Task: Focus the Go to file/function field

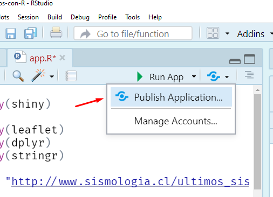Action: (133, 33)
